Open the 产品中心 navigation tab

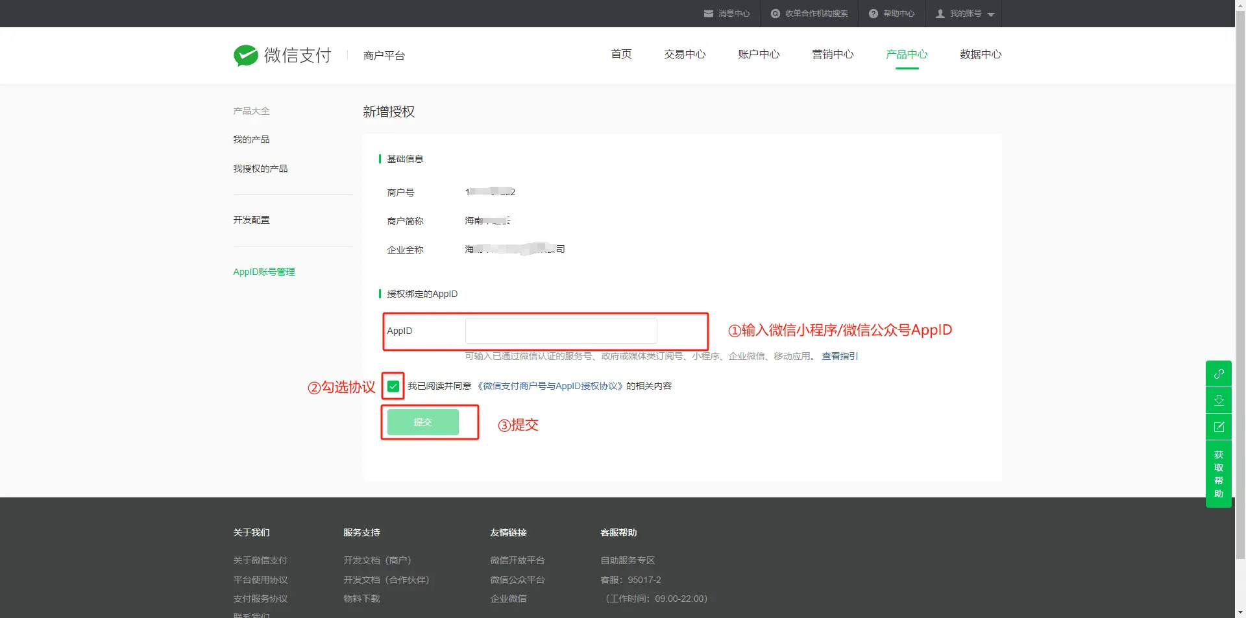point(907,54)
